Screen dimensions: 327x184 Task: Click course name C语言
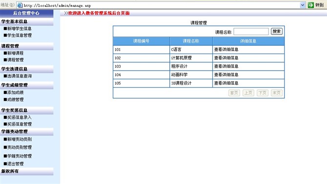(x=176, y=50)
